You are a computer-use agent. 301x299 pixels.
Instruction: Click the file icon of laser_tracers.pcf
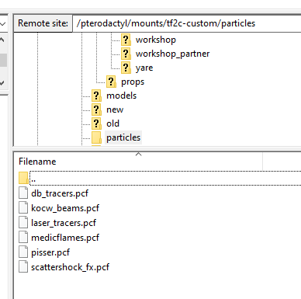pos(23,223)
